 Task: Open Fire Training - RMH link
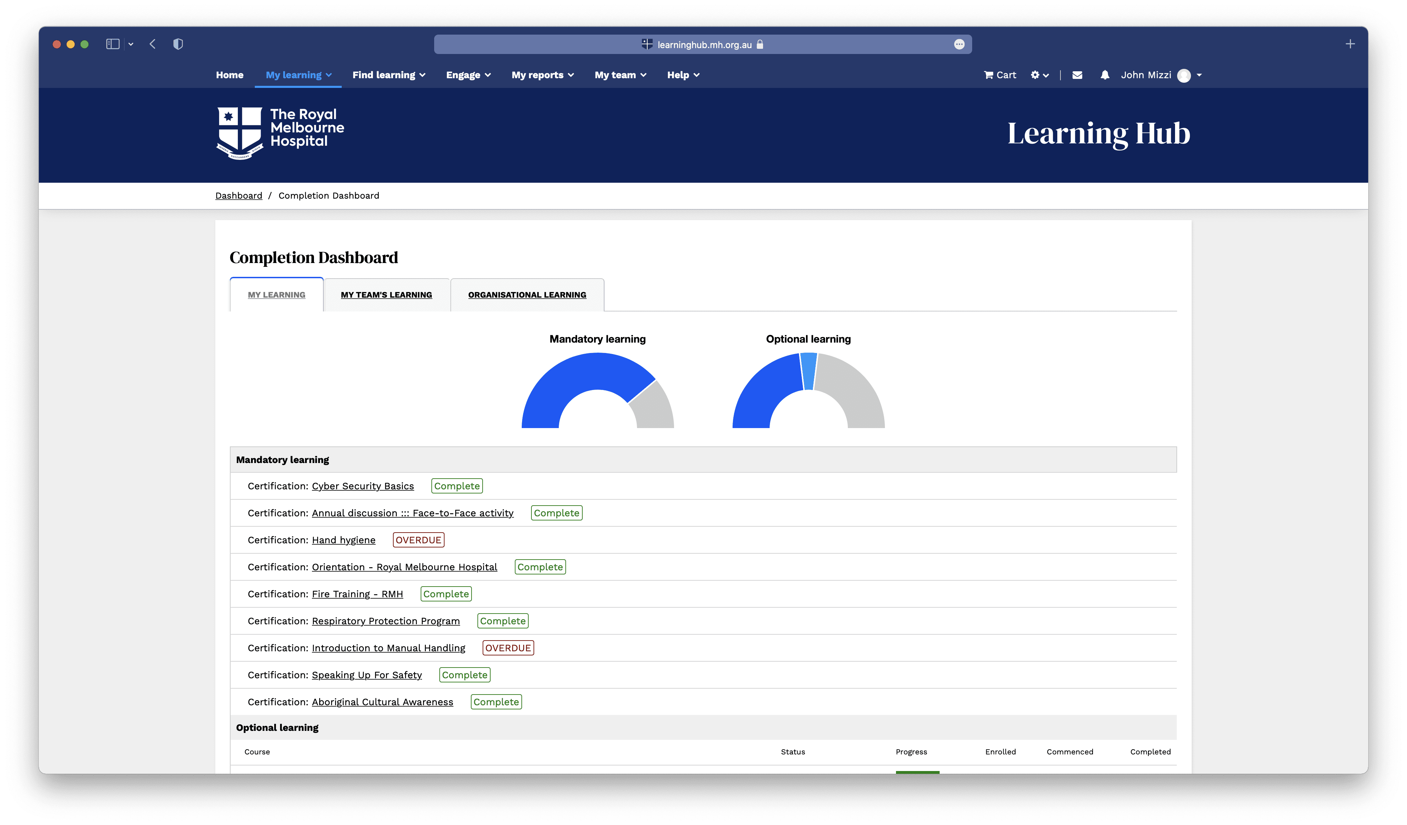pyautogui.click(x=357, y=594)
